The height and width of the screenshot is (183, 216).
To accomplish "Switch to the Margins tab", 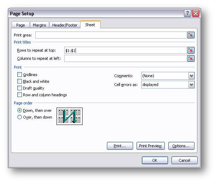I will click(x=39, y=25).
